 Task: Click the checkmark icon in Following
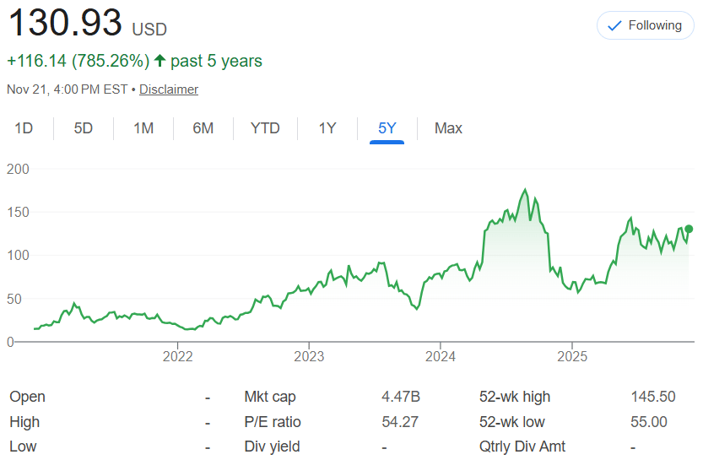click(615, 25)
